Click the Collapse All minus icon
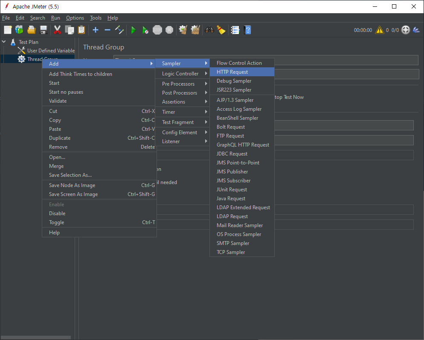The height and width of the screenshot is (340, 424). tap(107, 30)
